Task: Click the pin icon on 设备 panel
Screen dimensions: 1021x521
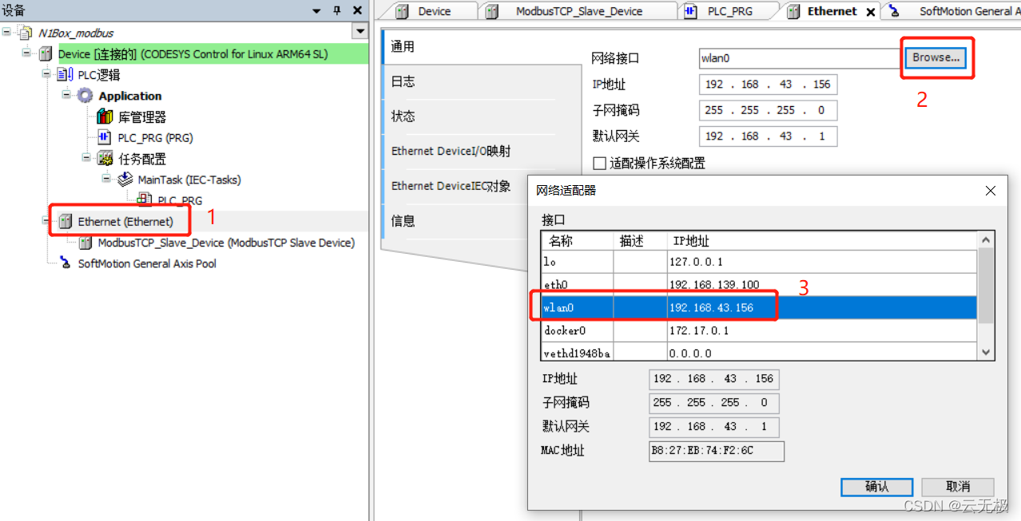Action: [x=336, y=10]
